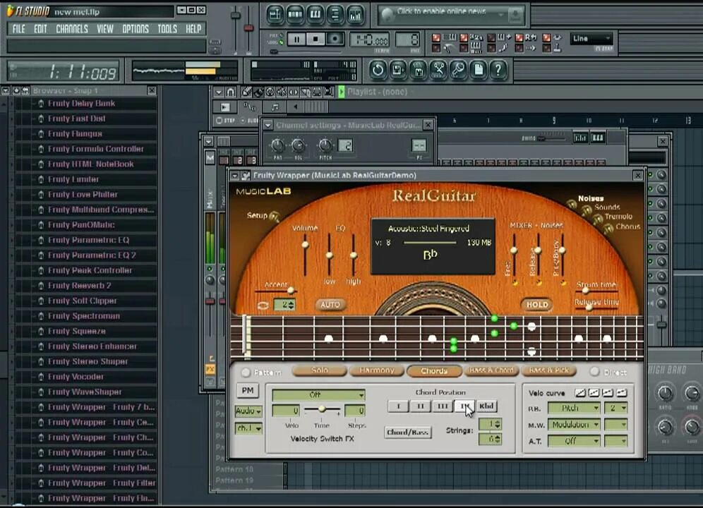703x508 pixels.
Task: Open the Playlist view from top toolbar
Action: tap(275, 14)
